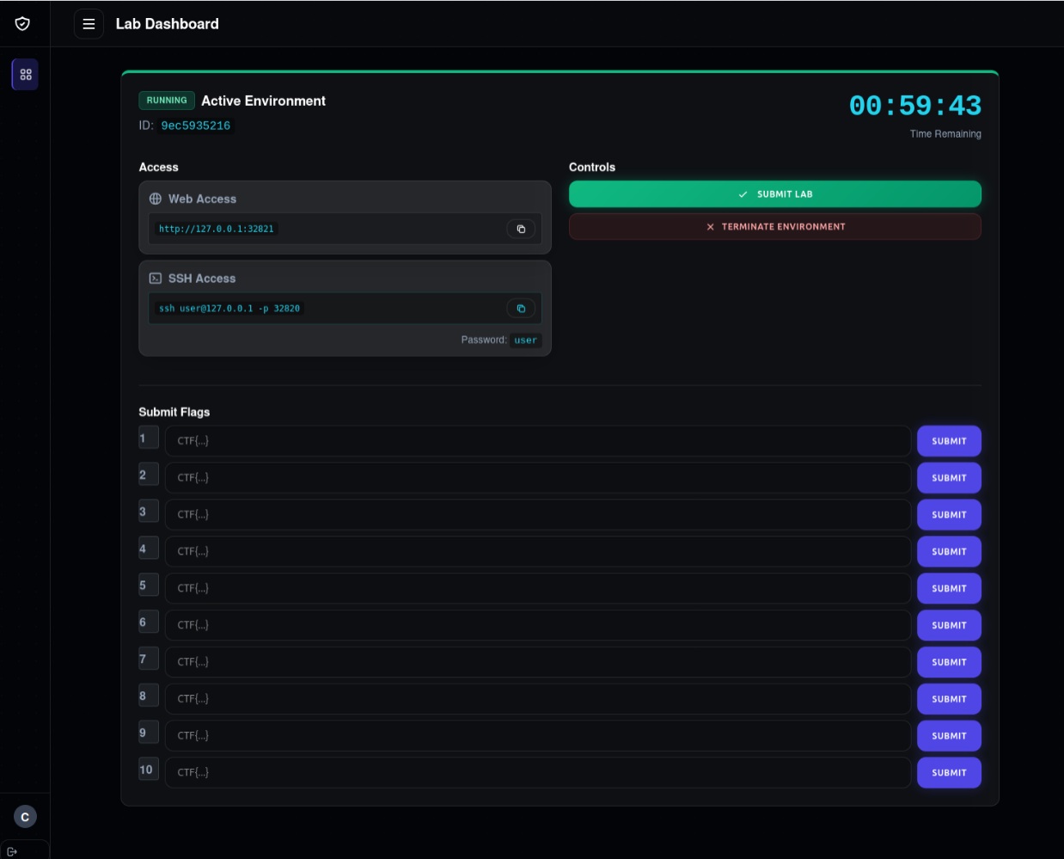The width and height of the screenshot is (1064, 859).
Task: Click the environment ID 9ec5935216
Action: [196, 126]
